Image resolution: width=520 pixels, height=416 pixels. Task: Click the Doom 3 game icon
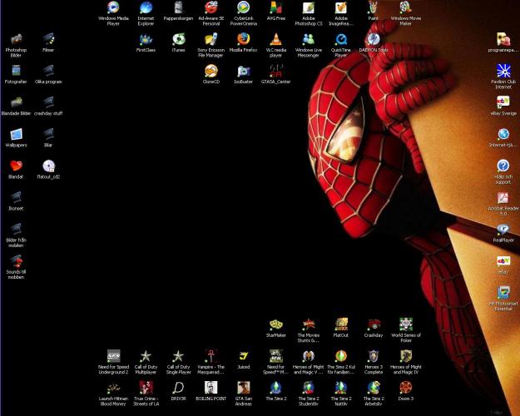(x=406, y=388)
